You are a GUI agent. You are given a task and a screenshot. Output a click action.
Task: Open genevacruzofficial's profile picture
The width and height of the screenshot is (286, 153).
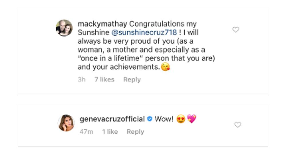click(66, 123)
